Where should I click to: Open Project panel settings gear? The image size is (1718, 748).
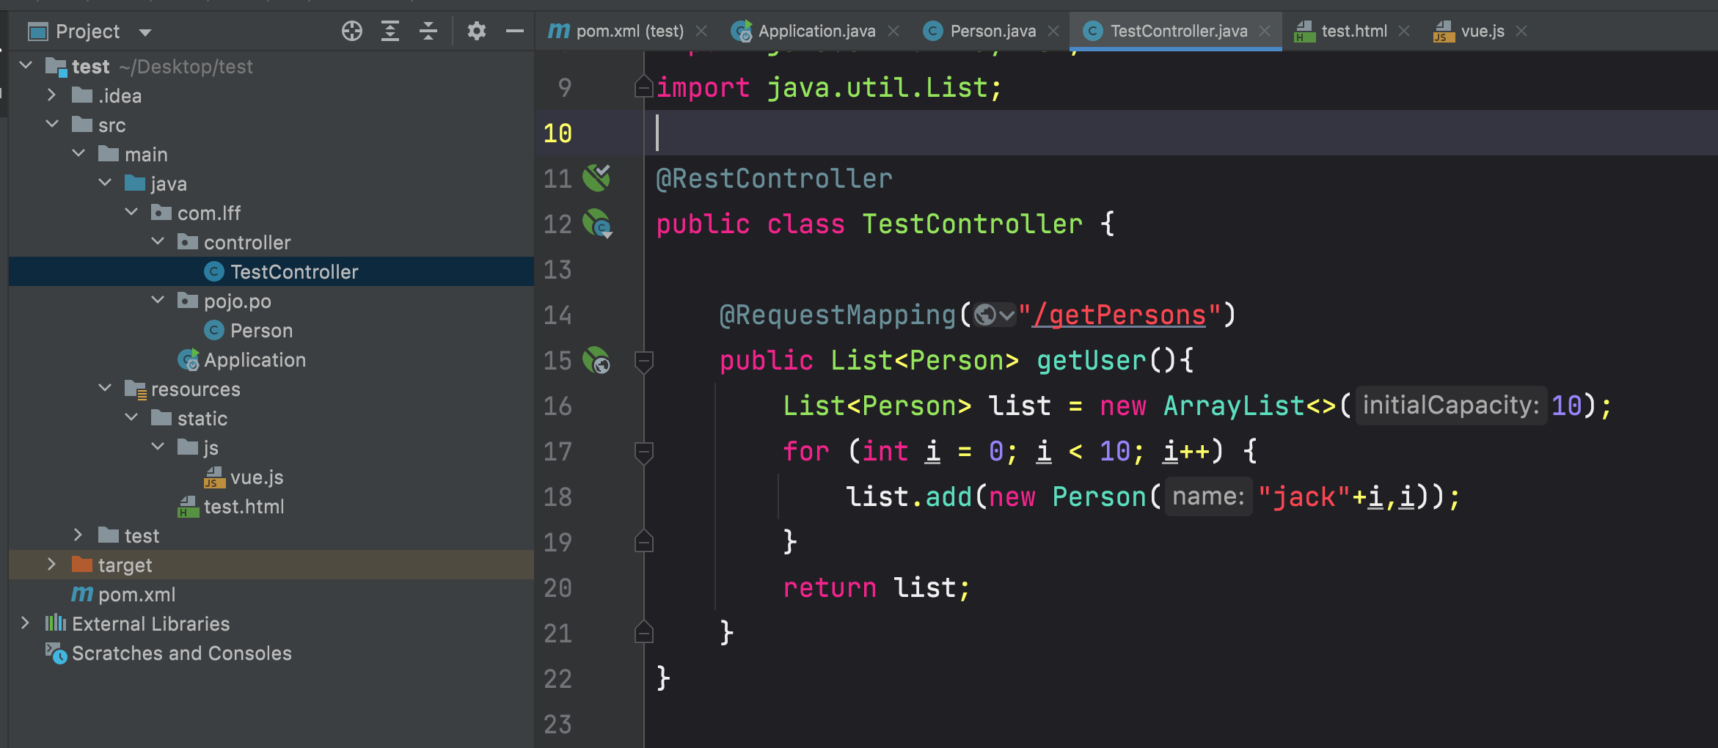(x=477, y=31)
